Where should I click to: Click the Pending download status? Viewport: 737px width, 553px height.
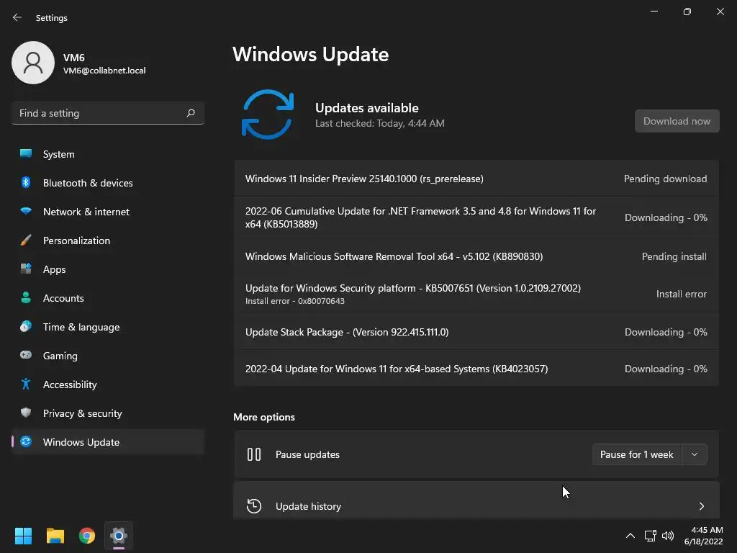pos(665,179)
